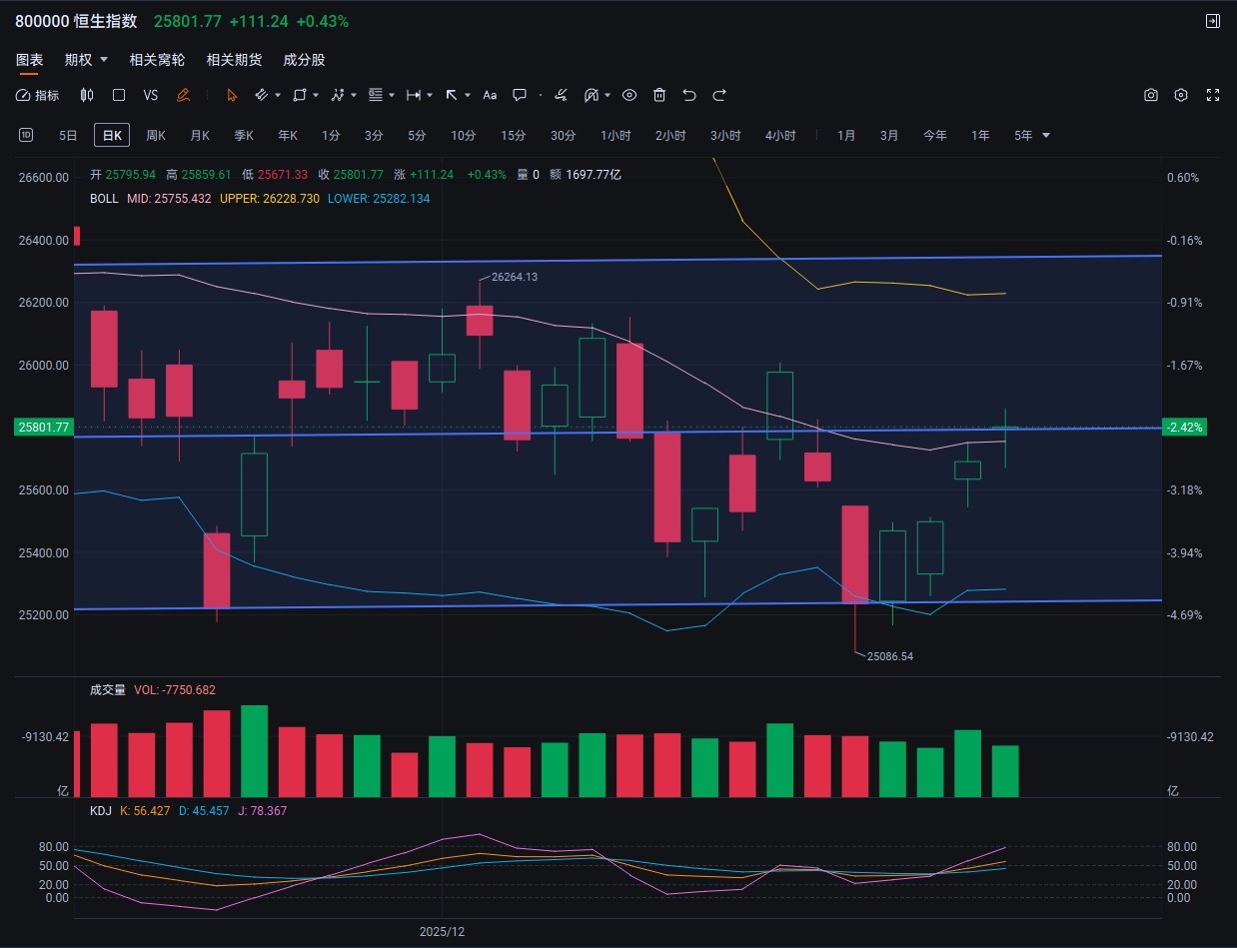Expand the arrow marker dropdown
The image size is (1237, 948).
[x=468, y=95]
